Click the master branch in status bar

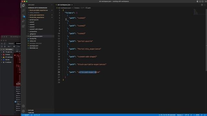[26, 115]
